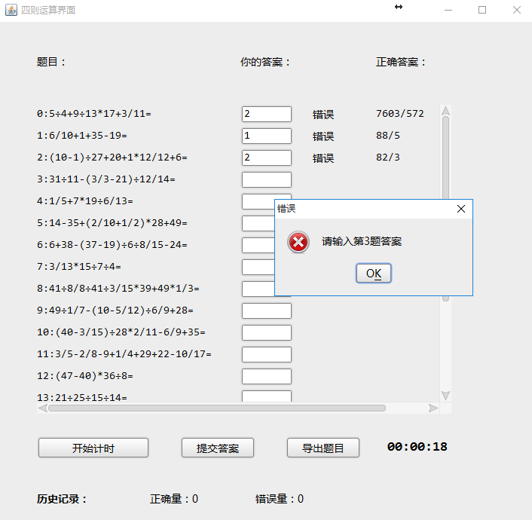This screenshot has height=520, width=532.
Task: Click the 正确量：0 label
Action: (x=174, y=499)
